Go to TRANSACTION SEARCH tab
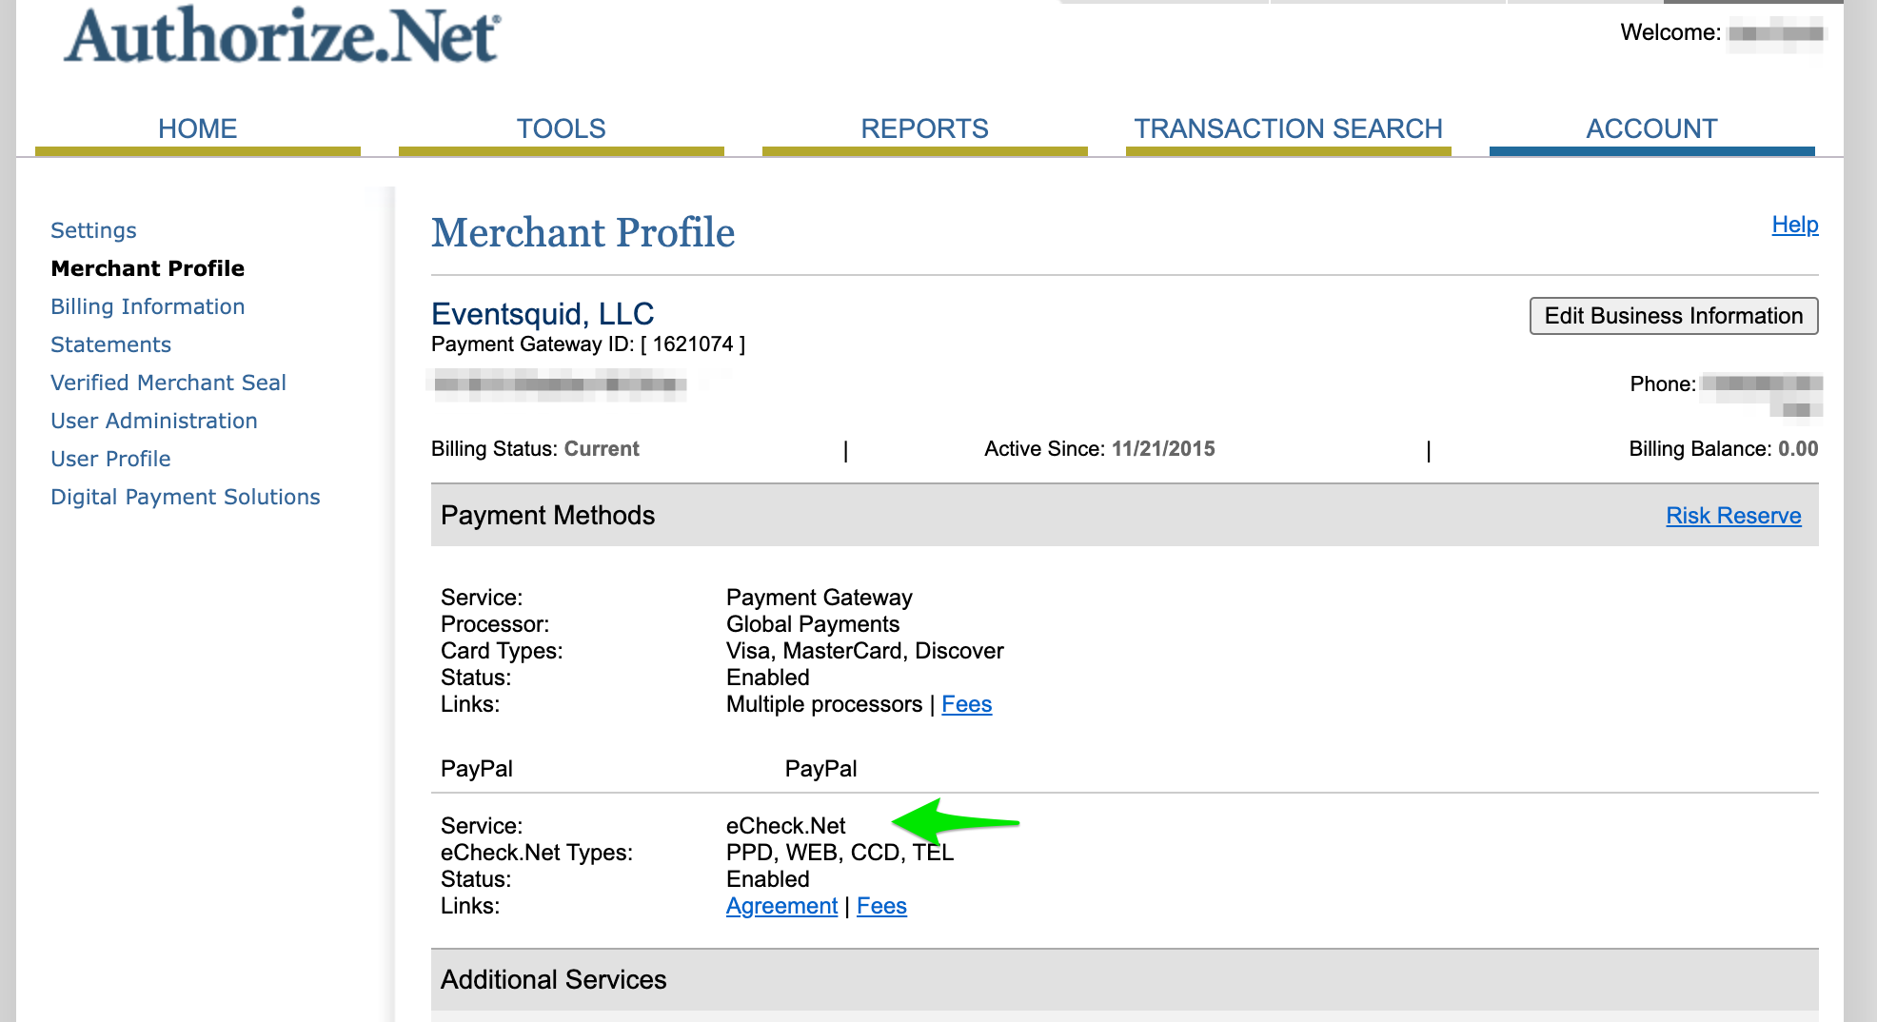This screenshot has width=1877, height=1022. point(1289,128)
